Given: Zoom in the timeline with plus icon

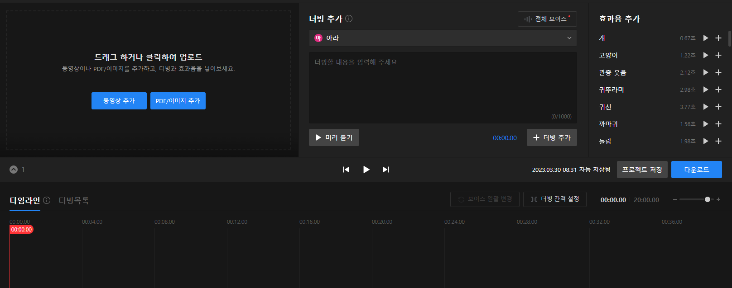Looking at the screenshot, I should [x=718, y=199].
